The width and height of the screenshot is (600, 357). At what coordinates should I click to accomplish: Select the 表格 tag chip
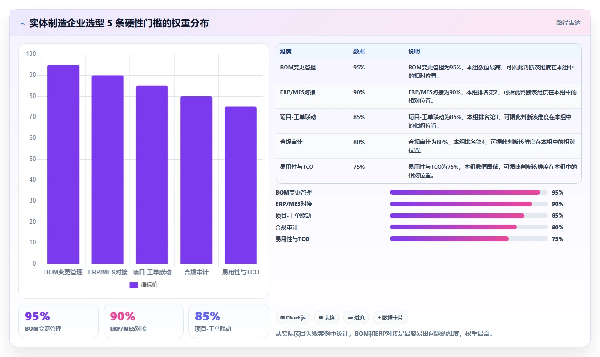coord(327,318)
